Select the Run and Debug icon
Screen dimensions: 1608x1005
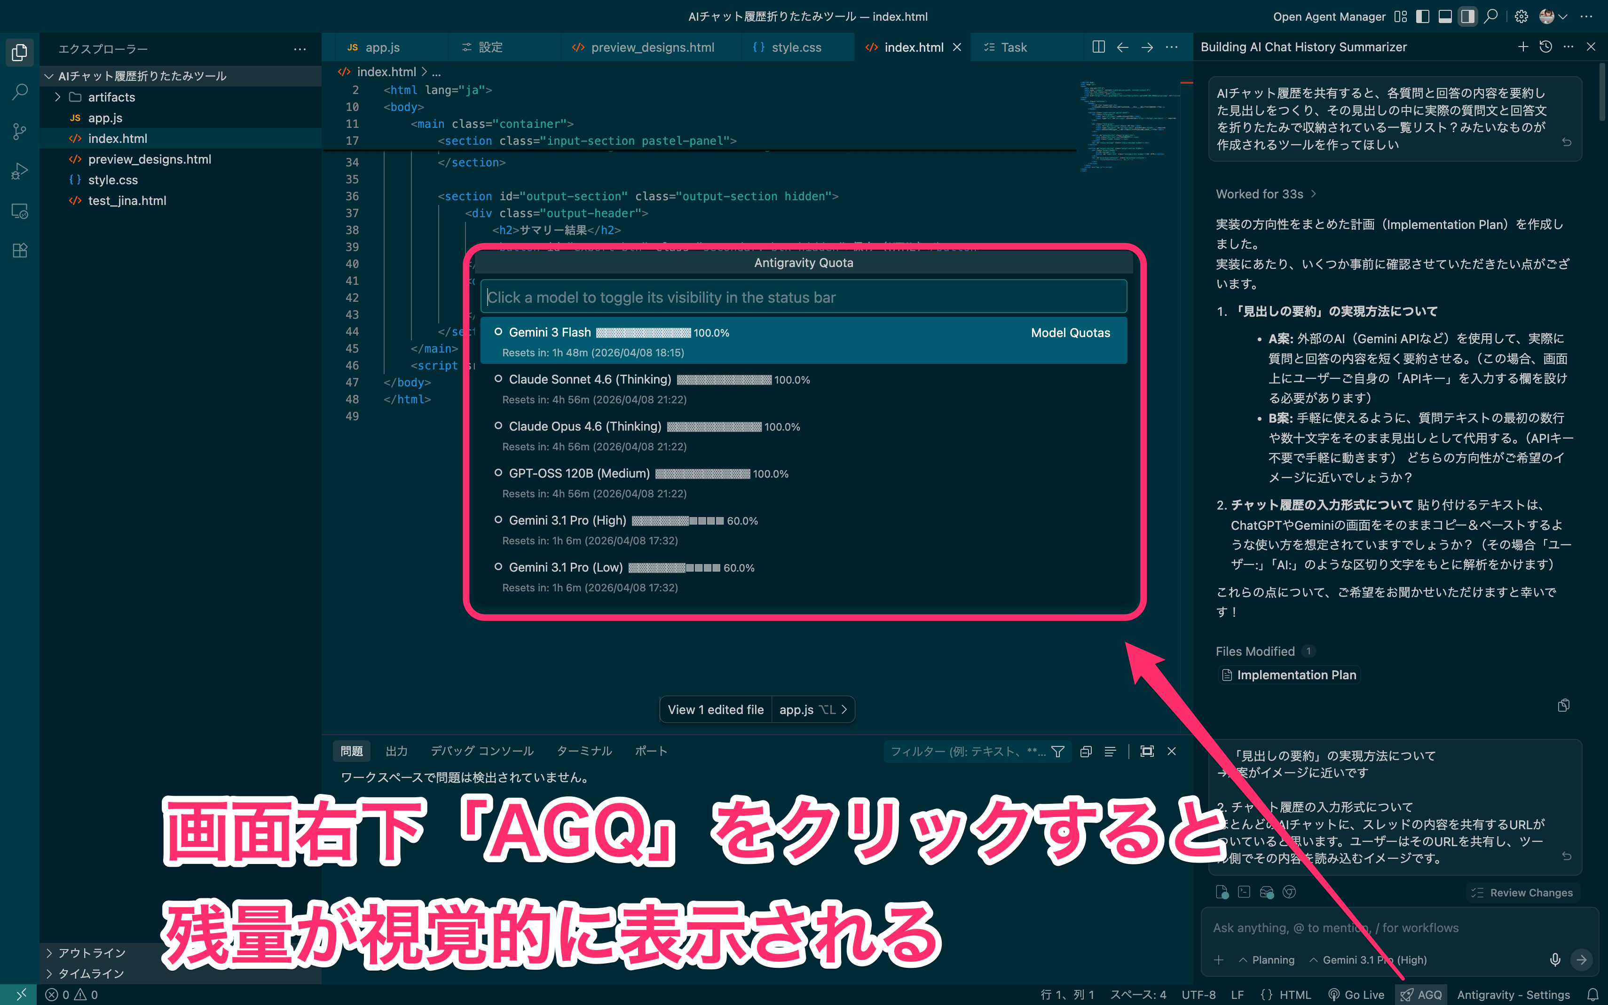[x=19, y=171]
